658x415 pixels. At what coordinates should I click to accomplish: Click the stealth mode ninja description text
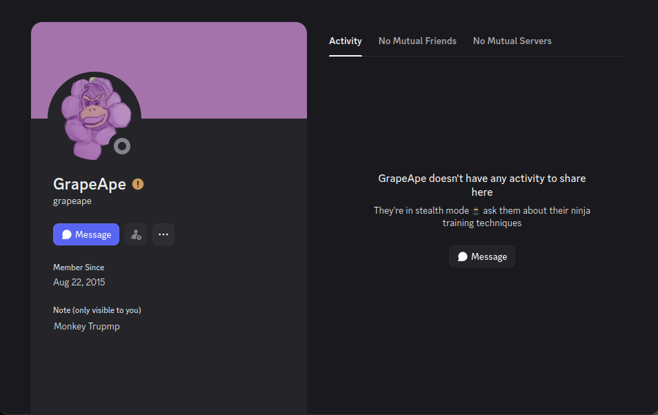[481, 216]
